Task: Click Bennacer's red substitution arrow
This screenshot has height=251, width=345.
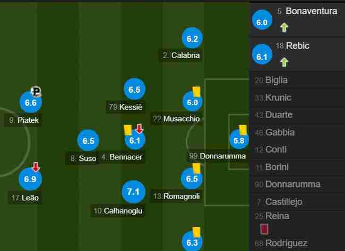Action: tap(140, 129)
